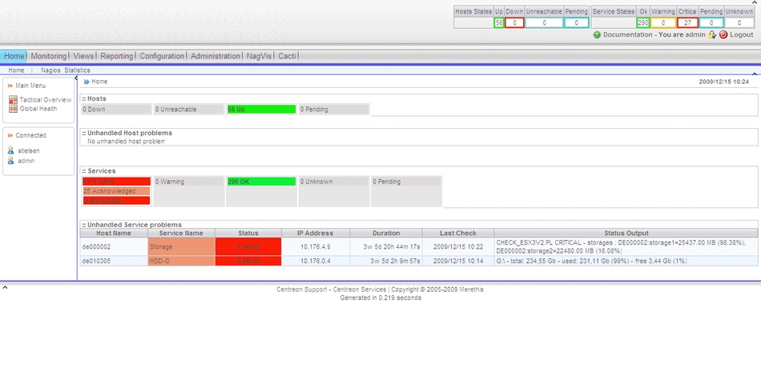Select the Home submenu link

coord(16,70)
